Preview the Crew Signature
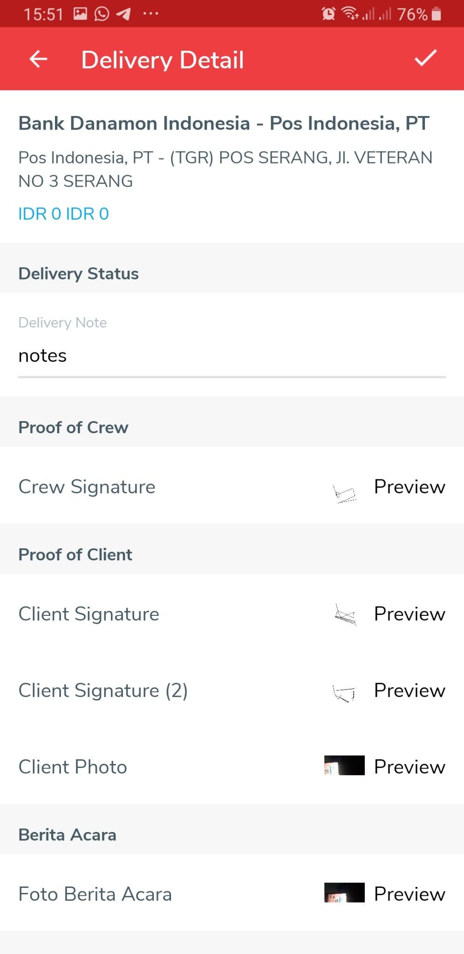The width and height of the screenshot is (464, 954). 409,487
